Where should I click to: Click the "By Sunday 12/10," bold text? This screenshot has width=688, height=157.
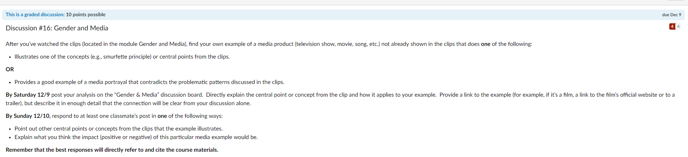tap(28, 116)
